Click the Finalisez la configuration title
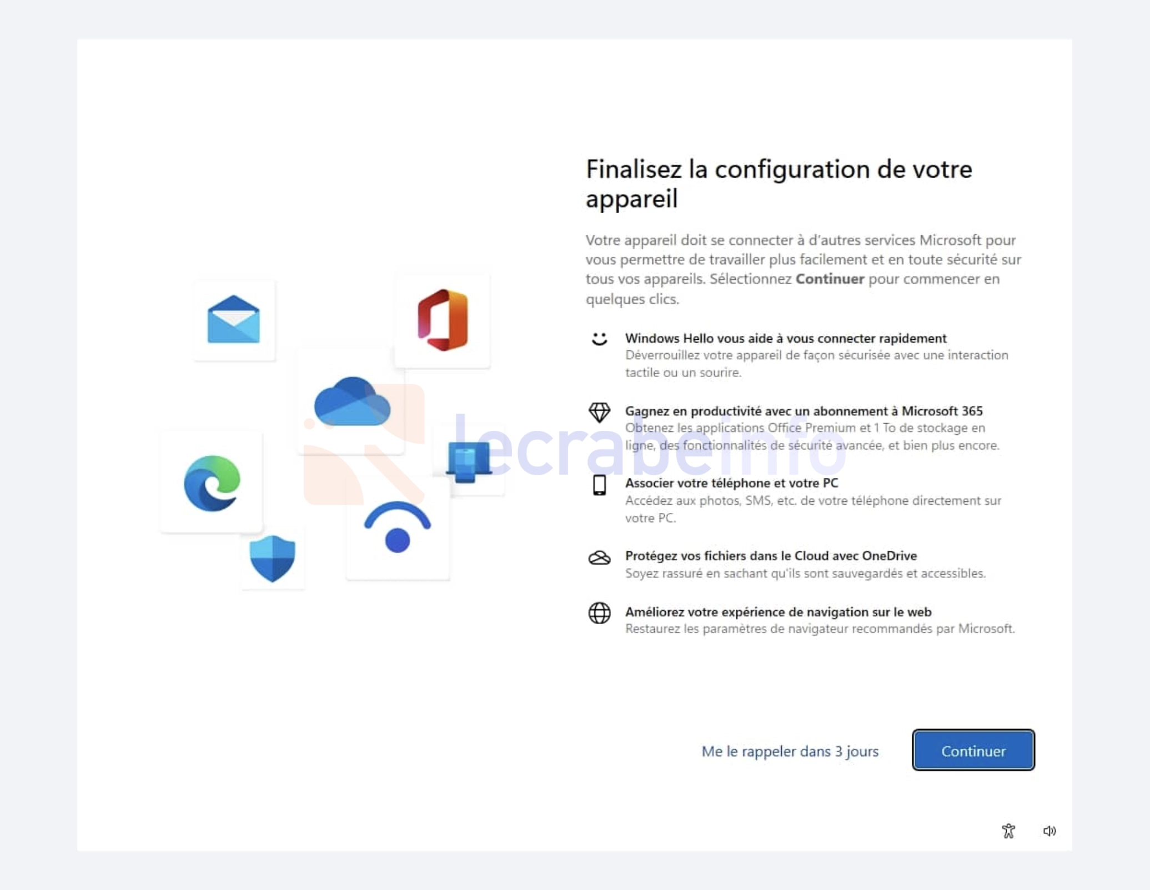 point(779,184)
